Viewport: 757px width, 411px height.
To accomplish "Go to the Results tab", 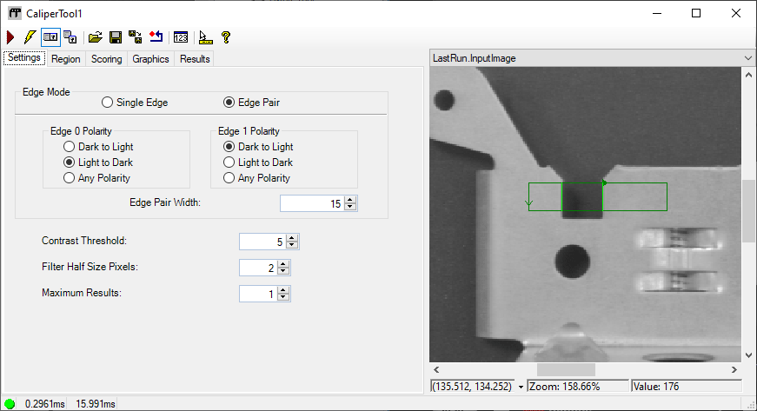I will click(194, 59).
